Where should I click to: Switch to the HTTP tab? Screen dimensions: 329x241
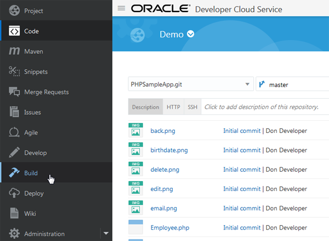pyautogui.click(x=173, y=107)
